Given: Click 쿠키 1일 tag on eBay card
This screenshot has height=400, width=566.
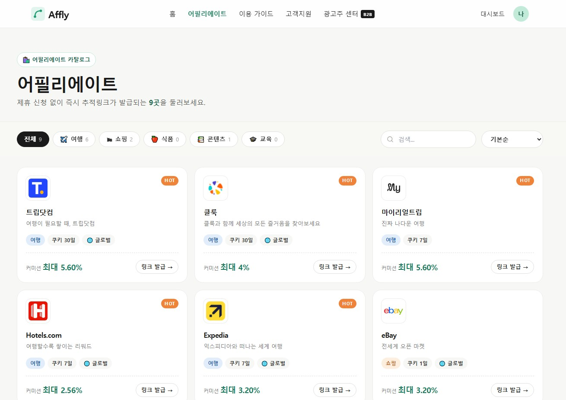Looking at the screenshot, I should point(417,363).
